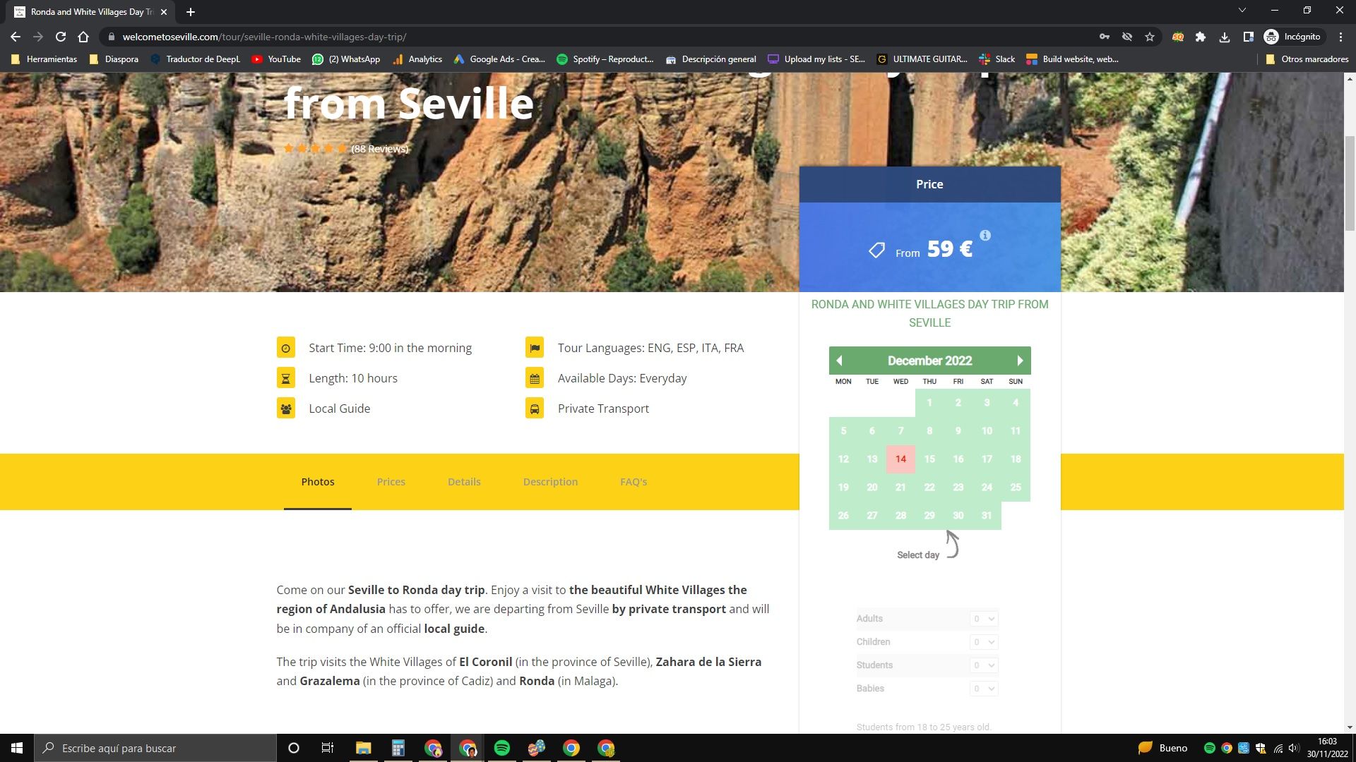Click the Bueno weather widget in taskbar

(x=1162, y=748)
